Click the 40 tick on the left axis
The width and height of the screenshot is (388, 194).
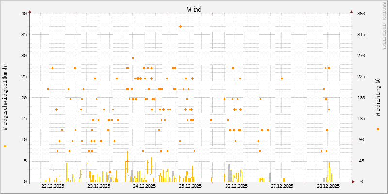[24, 13]
